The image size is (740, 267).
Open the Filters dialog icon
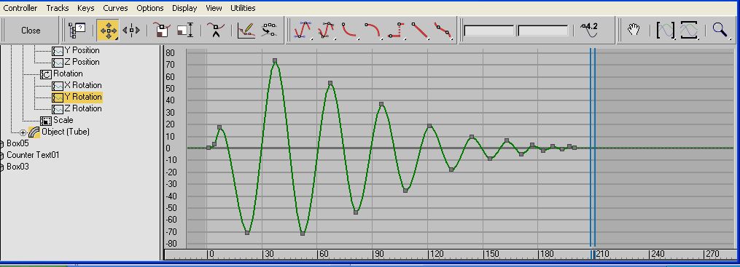click(77, 31)
